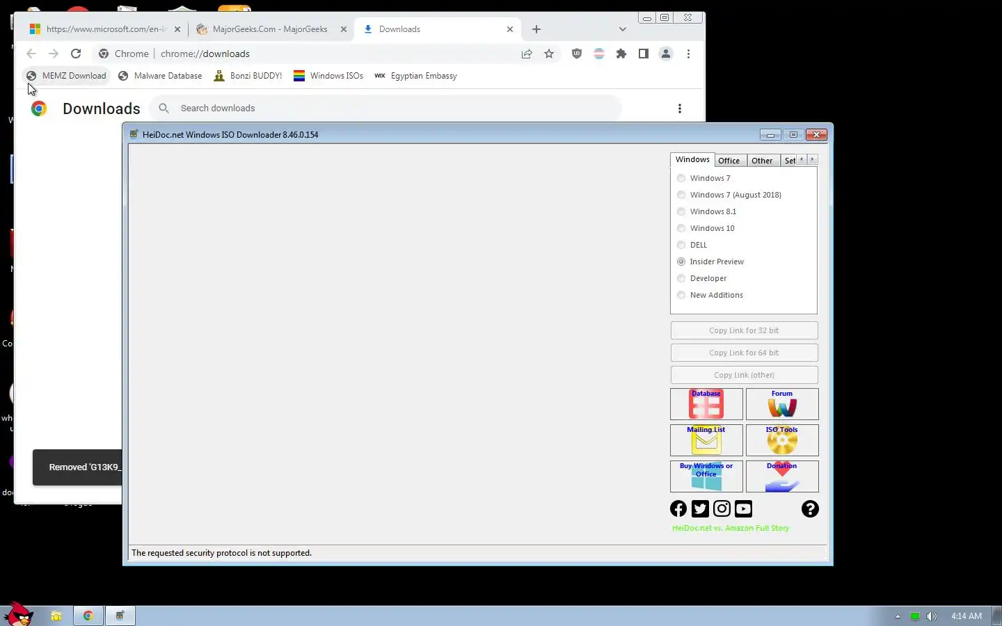Visit HeiDoc YouTube channel icon
This screenshot has height=626, width=1002.
(x=743, y=509)
